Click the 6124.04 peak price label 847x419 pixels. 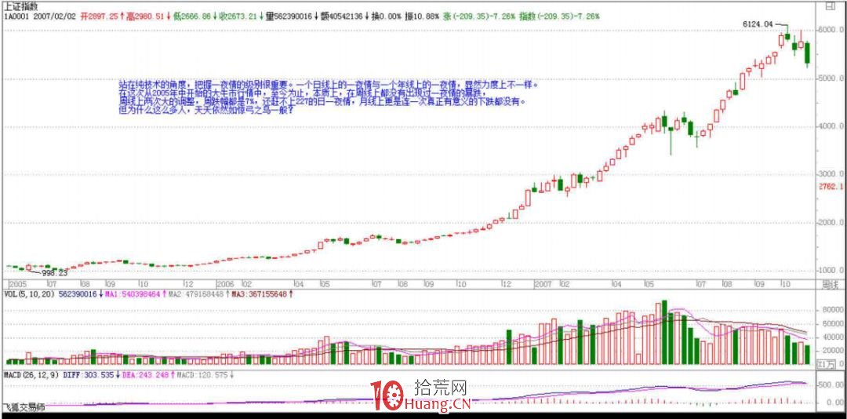point(758,24)
